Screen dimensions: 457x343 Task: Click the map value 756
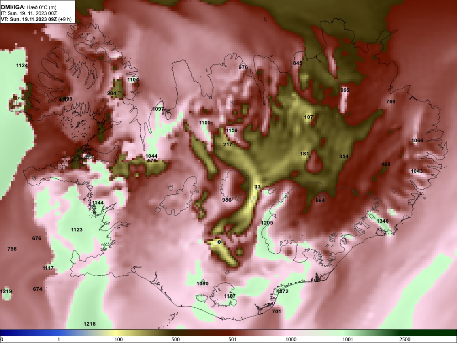12,249
